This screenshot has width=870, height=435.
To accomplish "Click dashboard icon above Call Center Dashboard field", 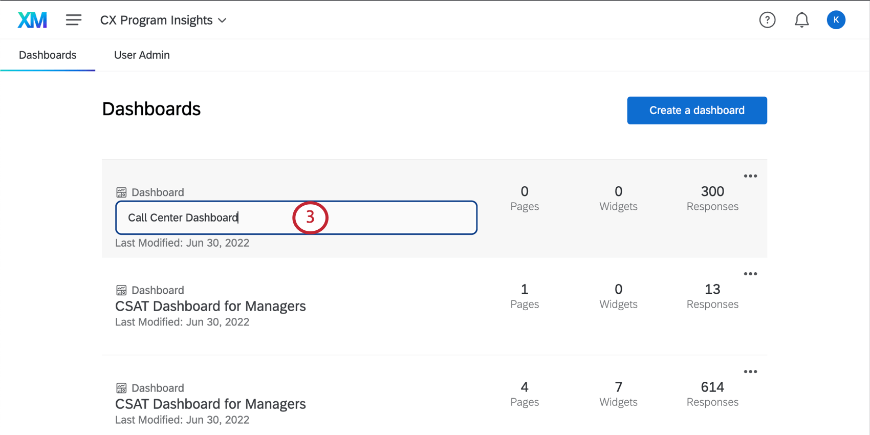I will point(121,192).
